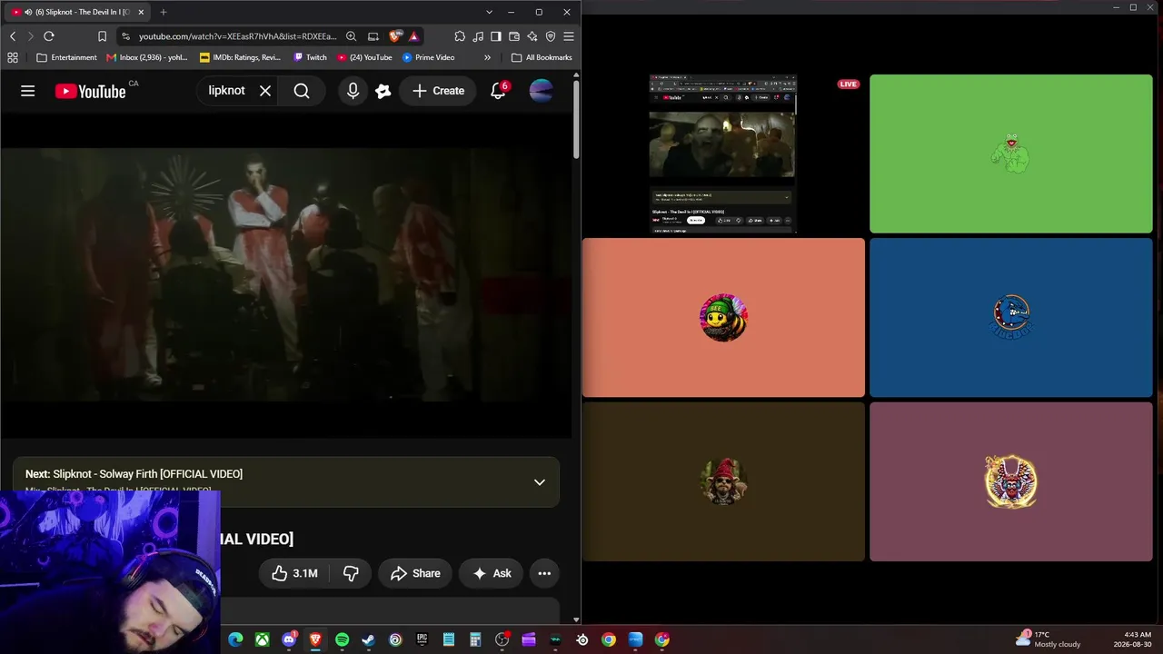1163x654 pixels.
Task: Open the browser extensions puzzle icon
Action: coord(460,36)
